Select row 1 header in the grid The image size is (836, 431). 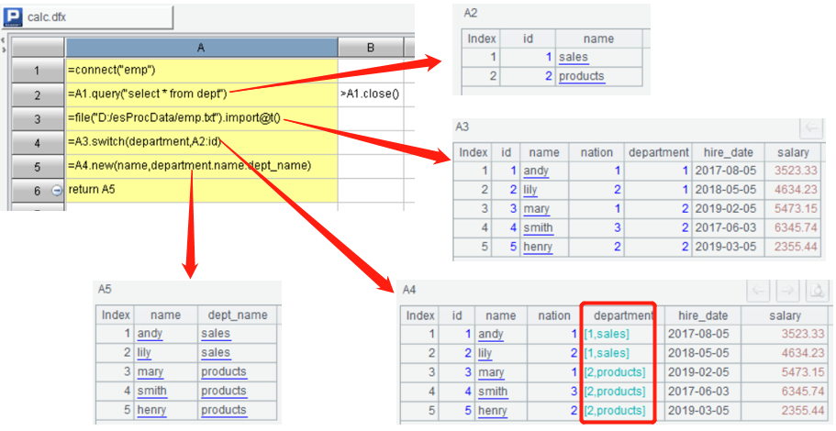pyautogui.click(x=37, y=71)
